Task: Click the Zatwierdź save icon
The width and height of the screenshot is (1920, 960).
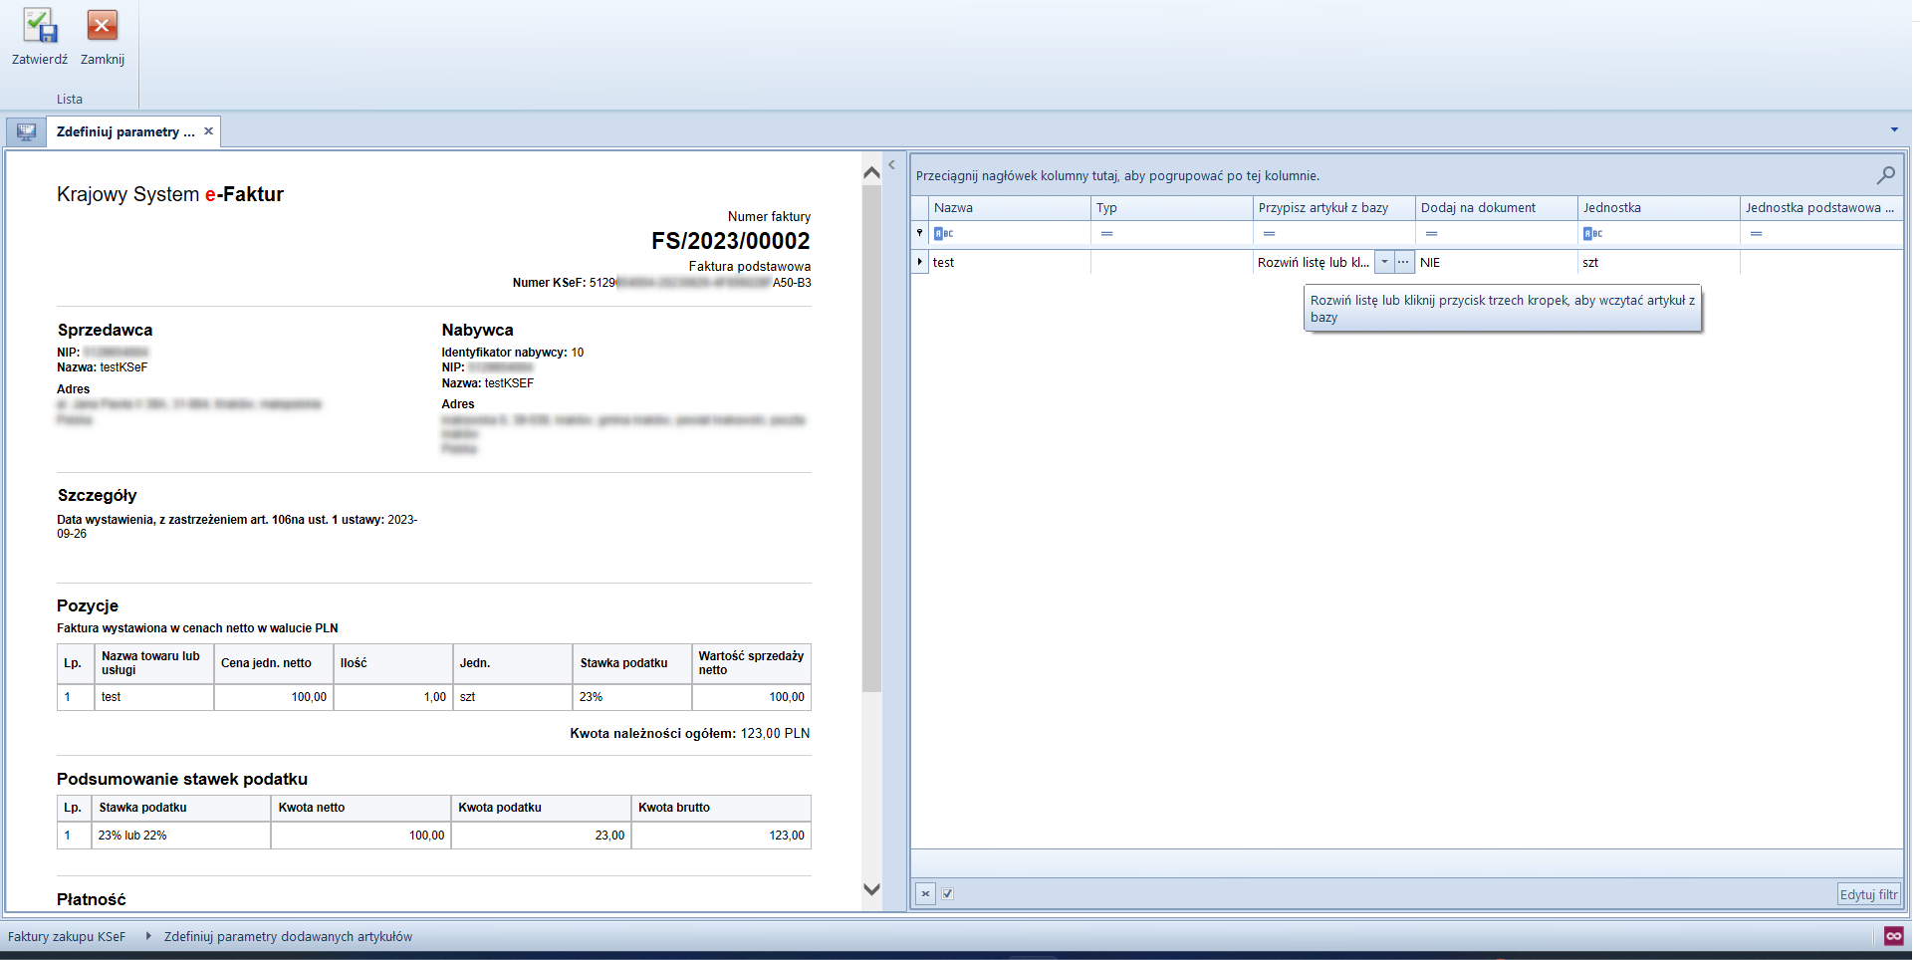Action: click(40, 27)
